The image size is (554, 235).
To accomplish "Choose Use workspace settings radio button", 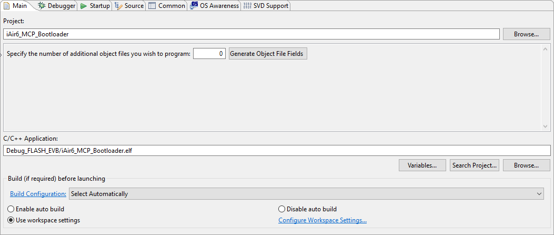I will pos(11,220).
